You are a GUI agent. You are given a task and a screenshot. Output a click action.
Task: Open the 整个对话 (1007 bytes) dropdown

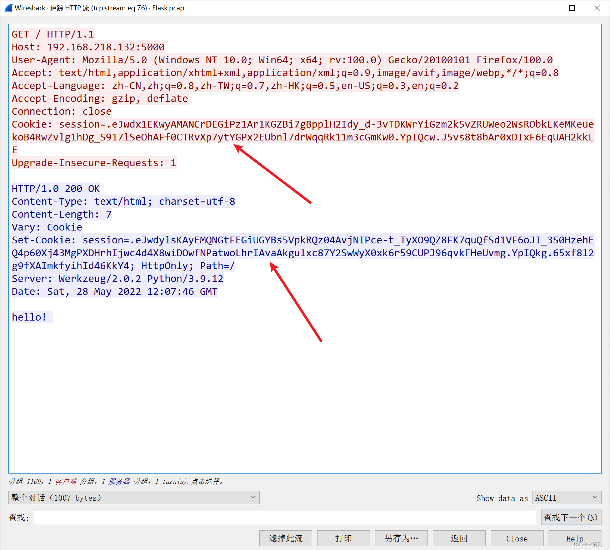pos(134,497)
